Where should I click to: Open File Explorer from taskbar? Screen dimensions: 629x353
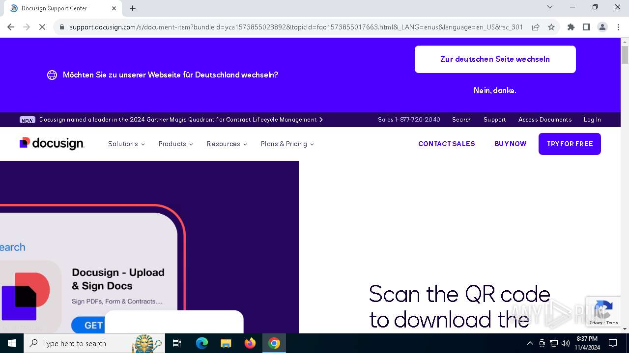click(226, 343)
